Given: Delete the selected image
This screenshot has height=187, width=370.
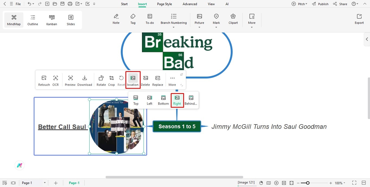Looking at the screenshot, I should pos(146,81).
